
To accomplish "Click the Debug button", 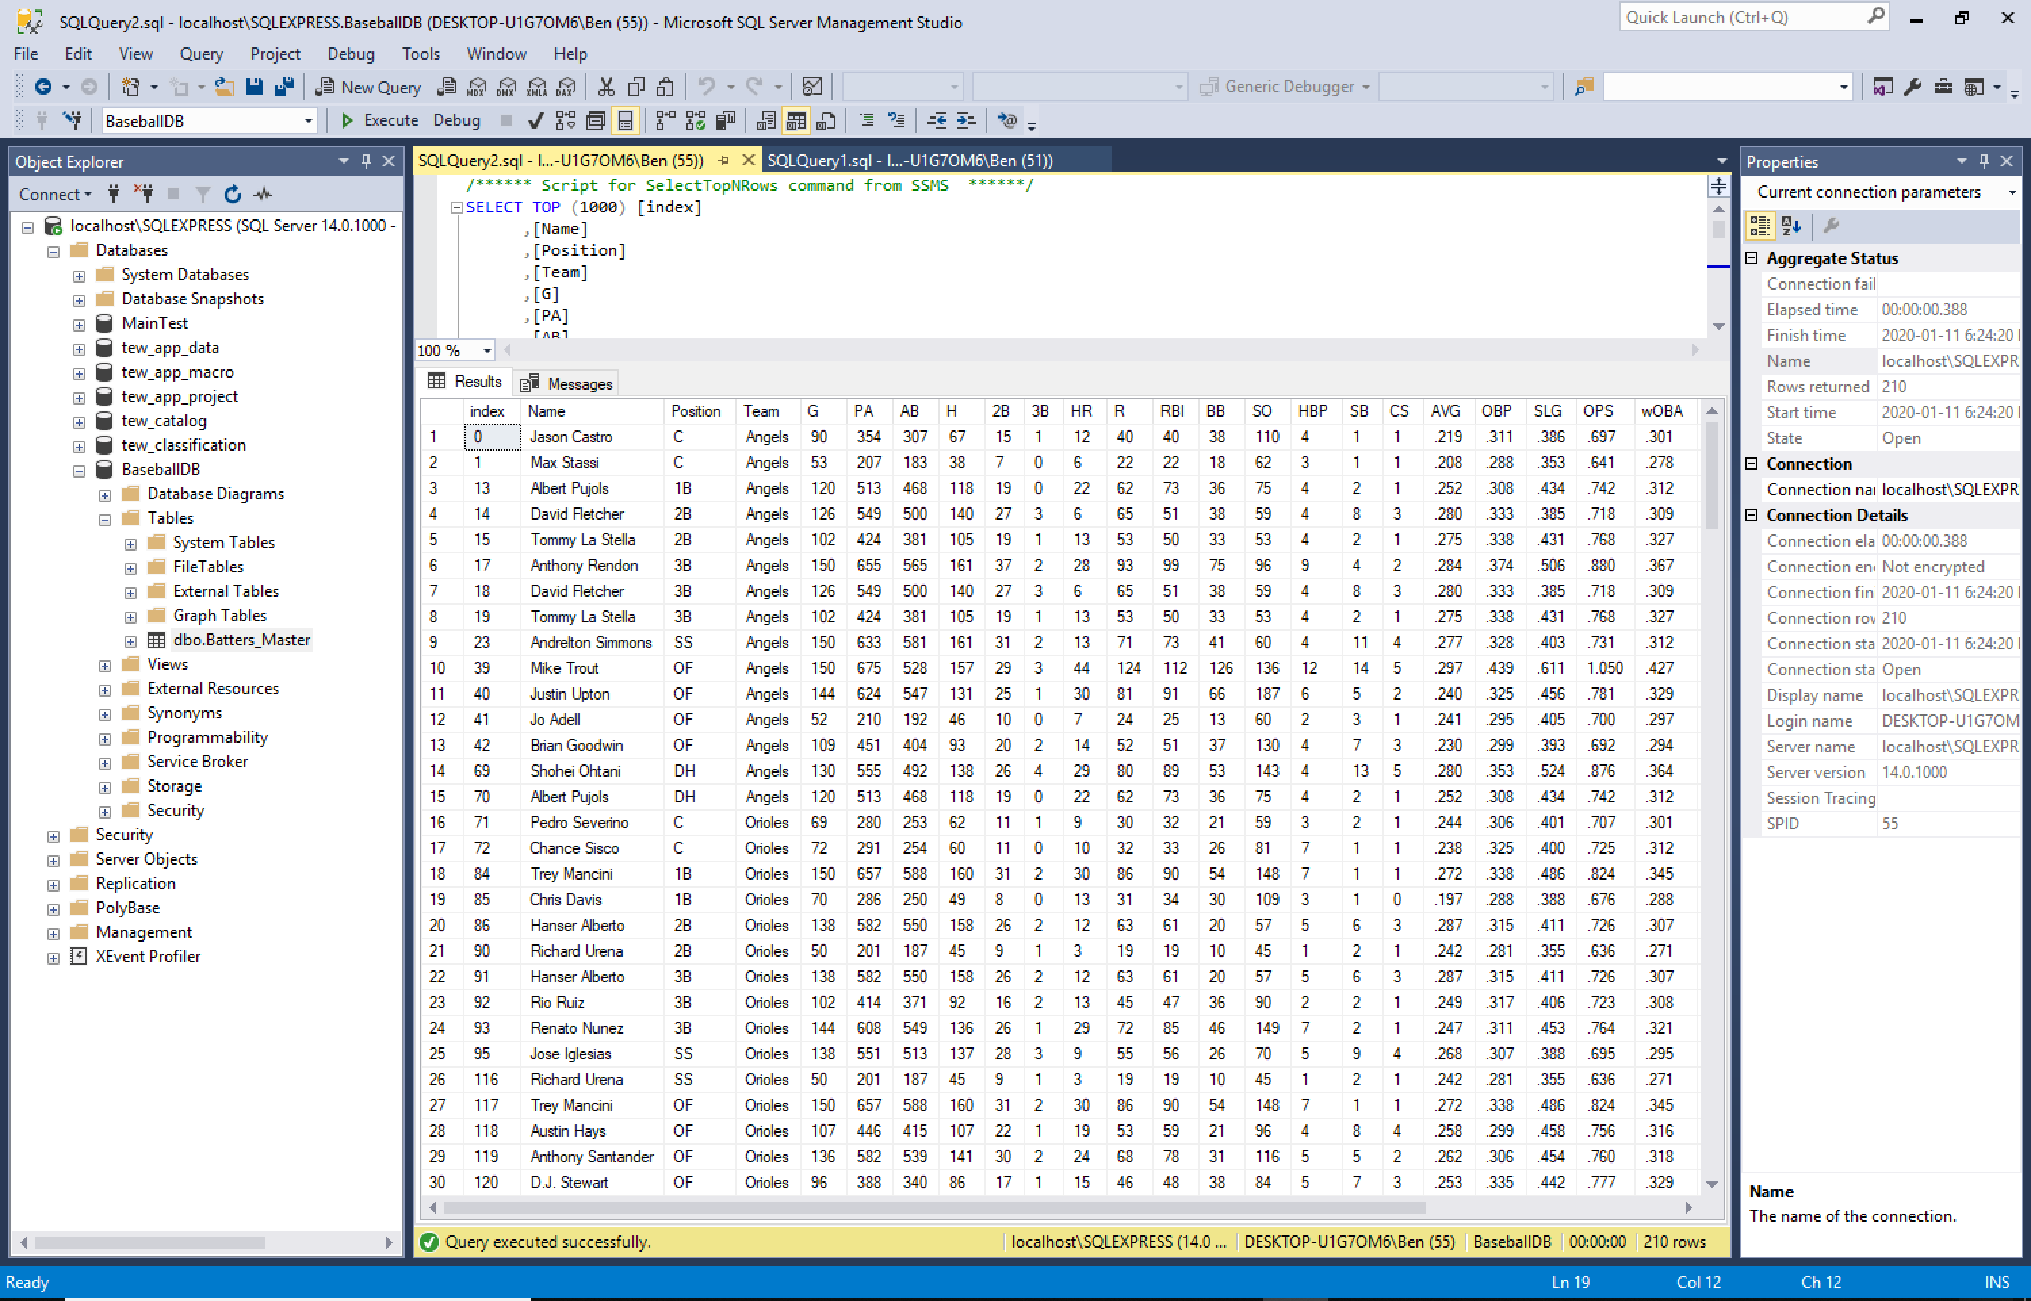I will (456, 121).
